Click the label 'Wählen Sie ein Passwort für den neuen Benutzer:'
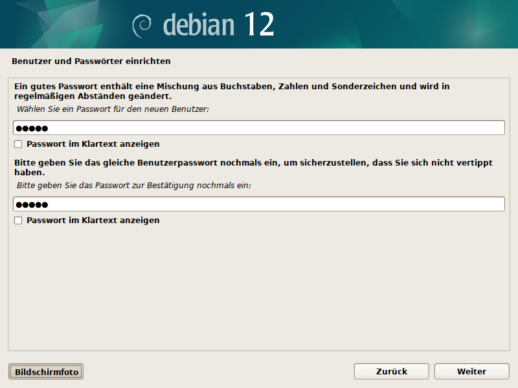Image resolution: width=518 pixels, height=388 pixels. pyautogui.click(x=113, y=109)
